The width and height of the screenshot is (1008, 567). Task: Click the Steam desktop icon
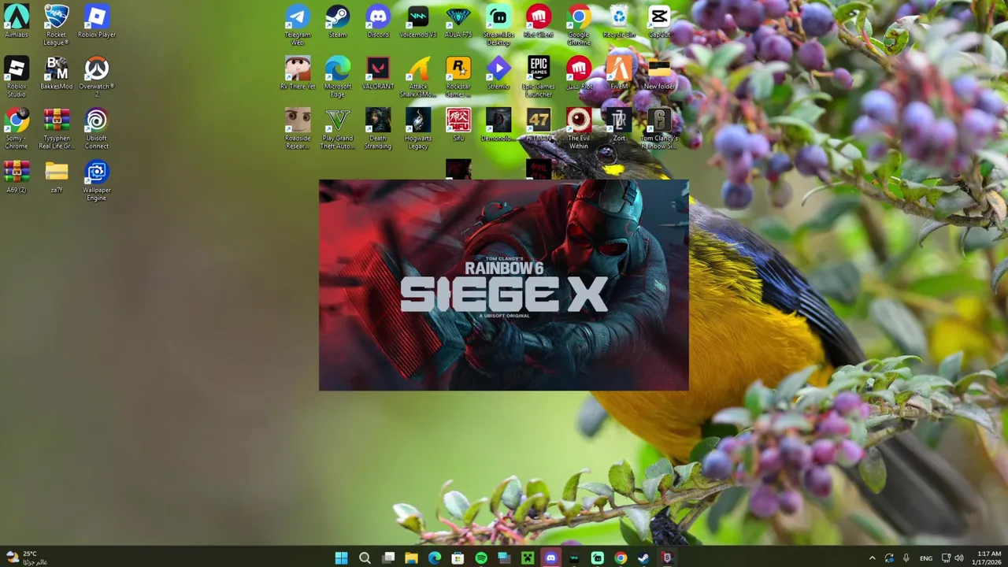pyautogui.click(x=338, y=21)
